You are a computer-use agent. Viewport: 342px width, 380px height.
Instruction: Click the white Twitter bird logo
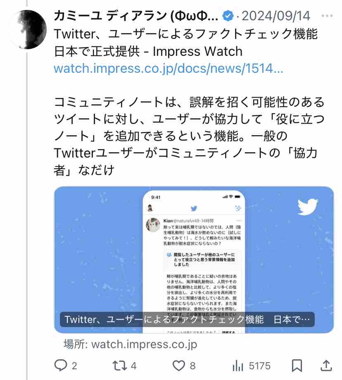(308, 207)
